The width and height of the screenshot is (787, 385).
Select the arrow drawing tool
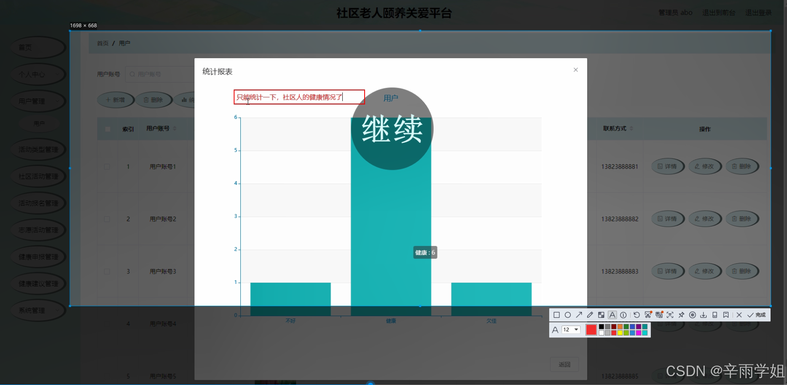click(x=579, y=315)
